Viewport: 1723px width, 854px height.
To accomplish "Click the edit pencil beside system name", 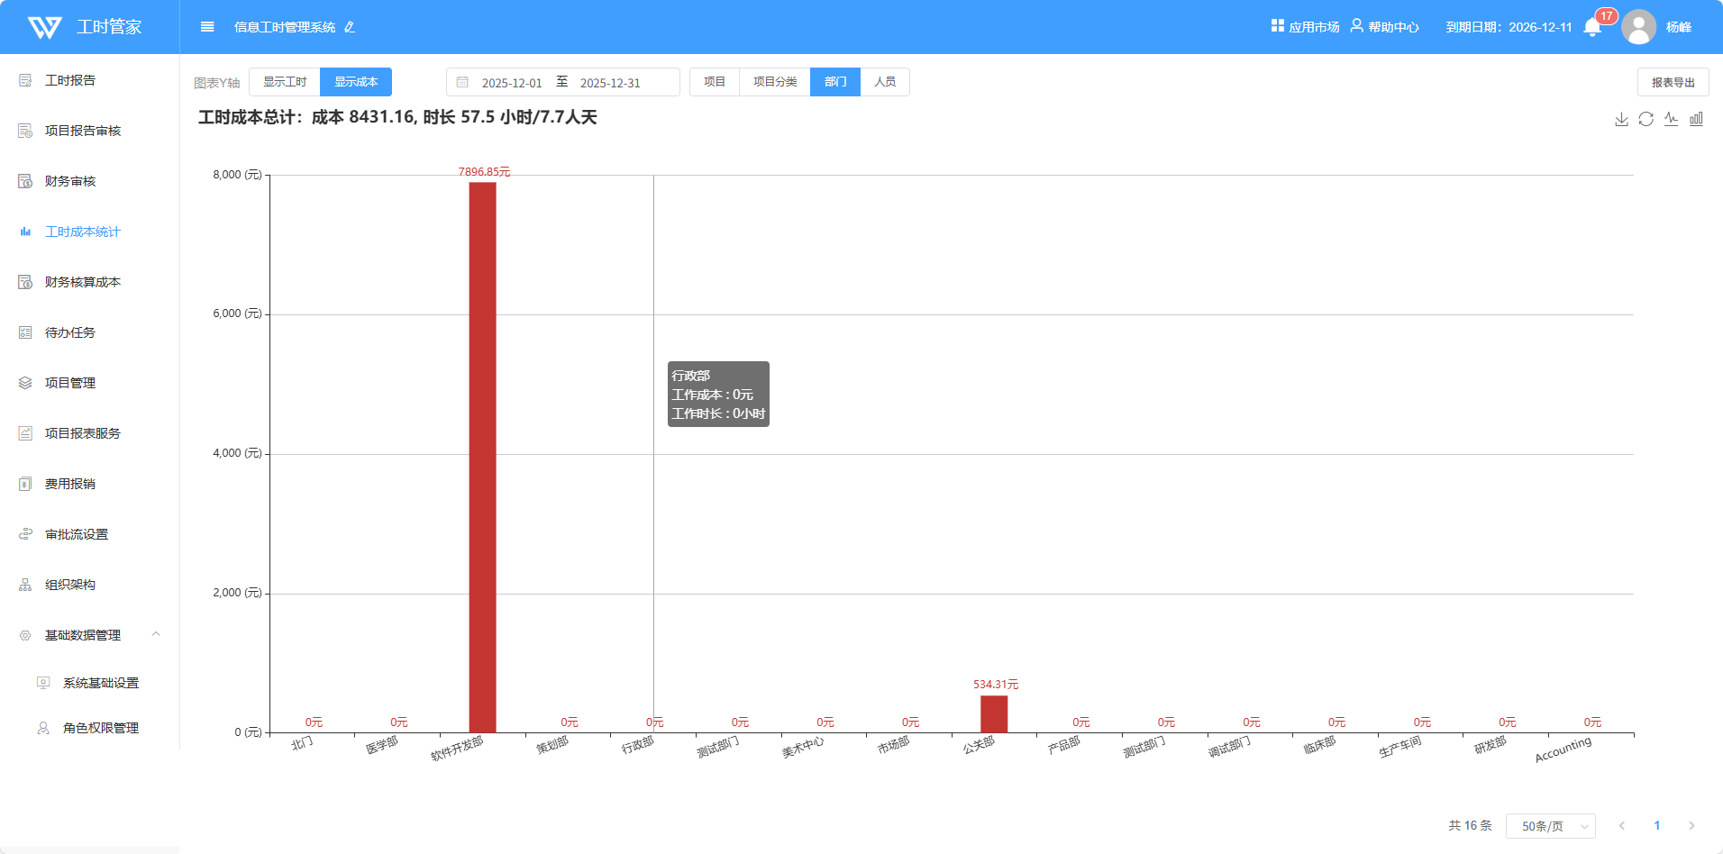I will tap(350, 27).
